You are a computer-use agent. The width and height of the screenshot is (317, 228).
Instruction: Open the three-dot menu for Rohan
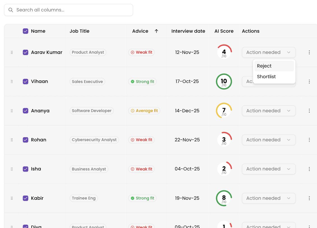309,140
